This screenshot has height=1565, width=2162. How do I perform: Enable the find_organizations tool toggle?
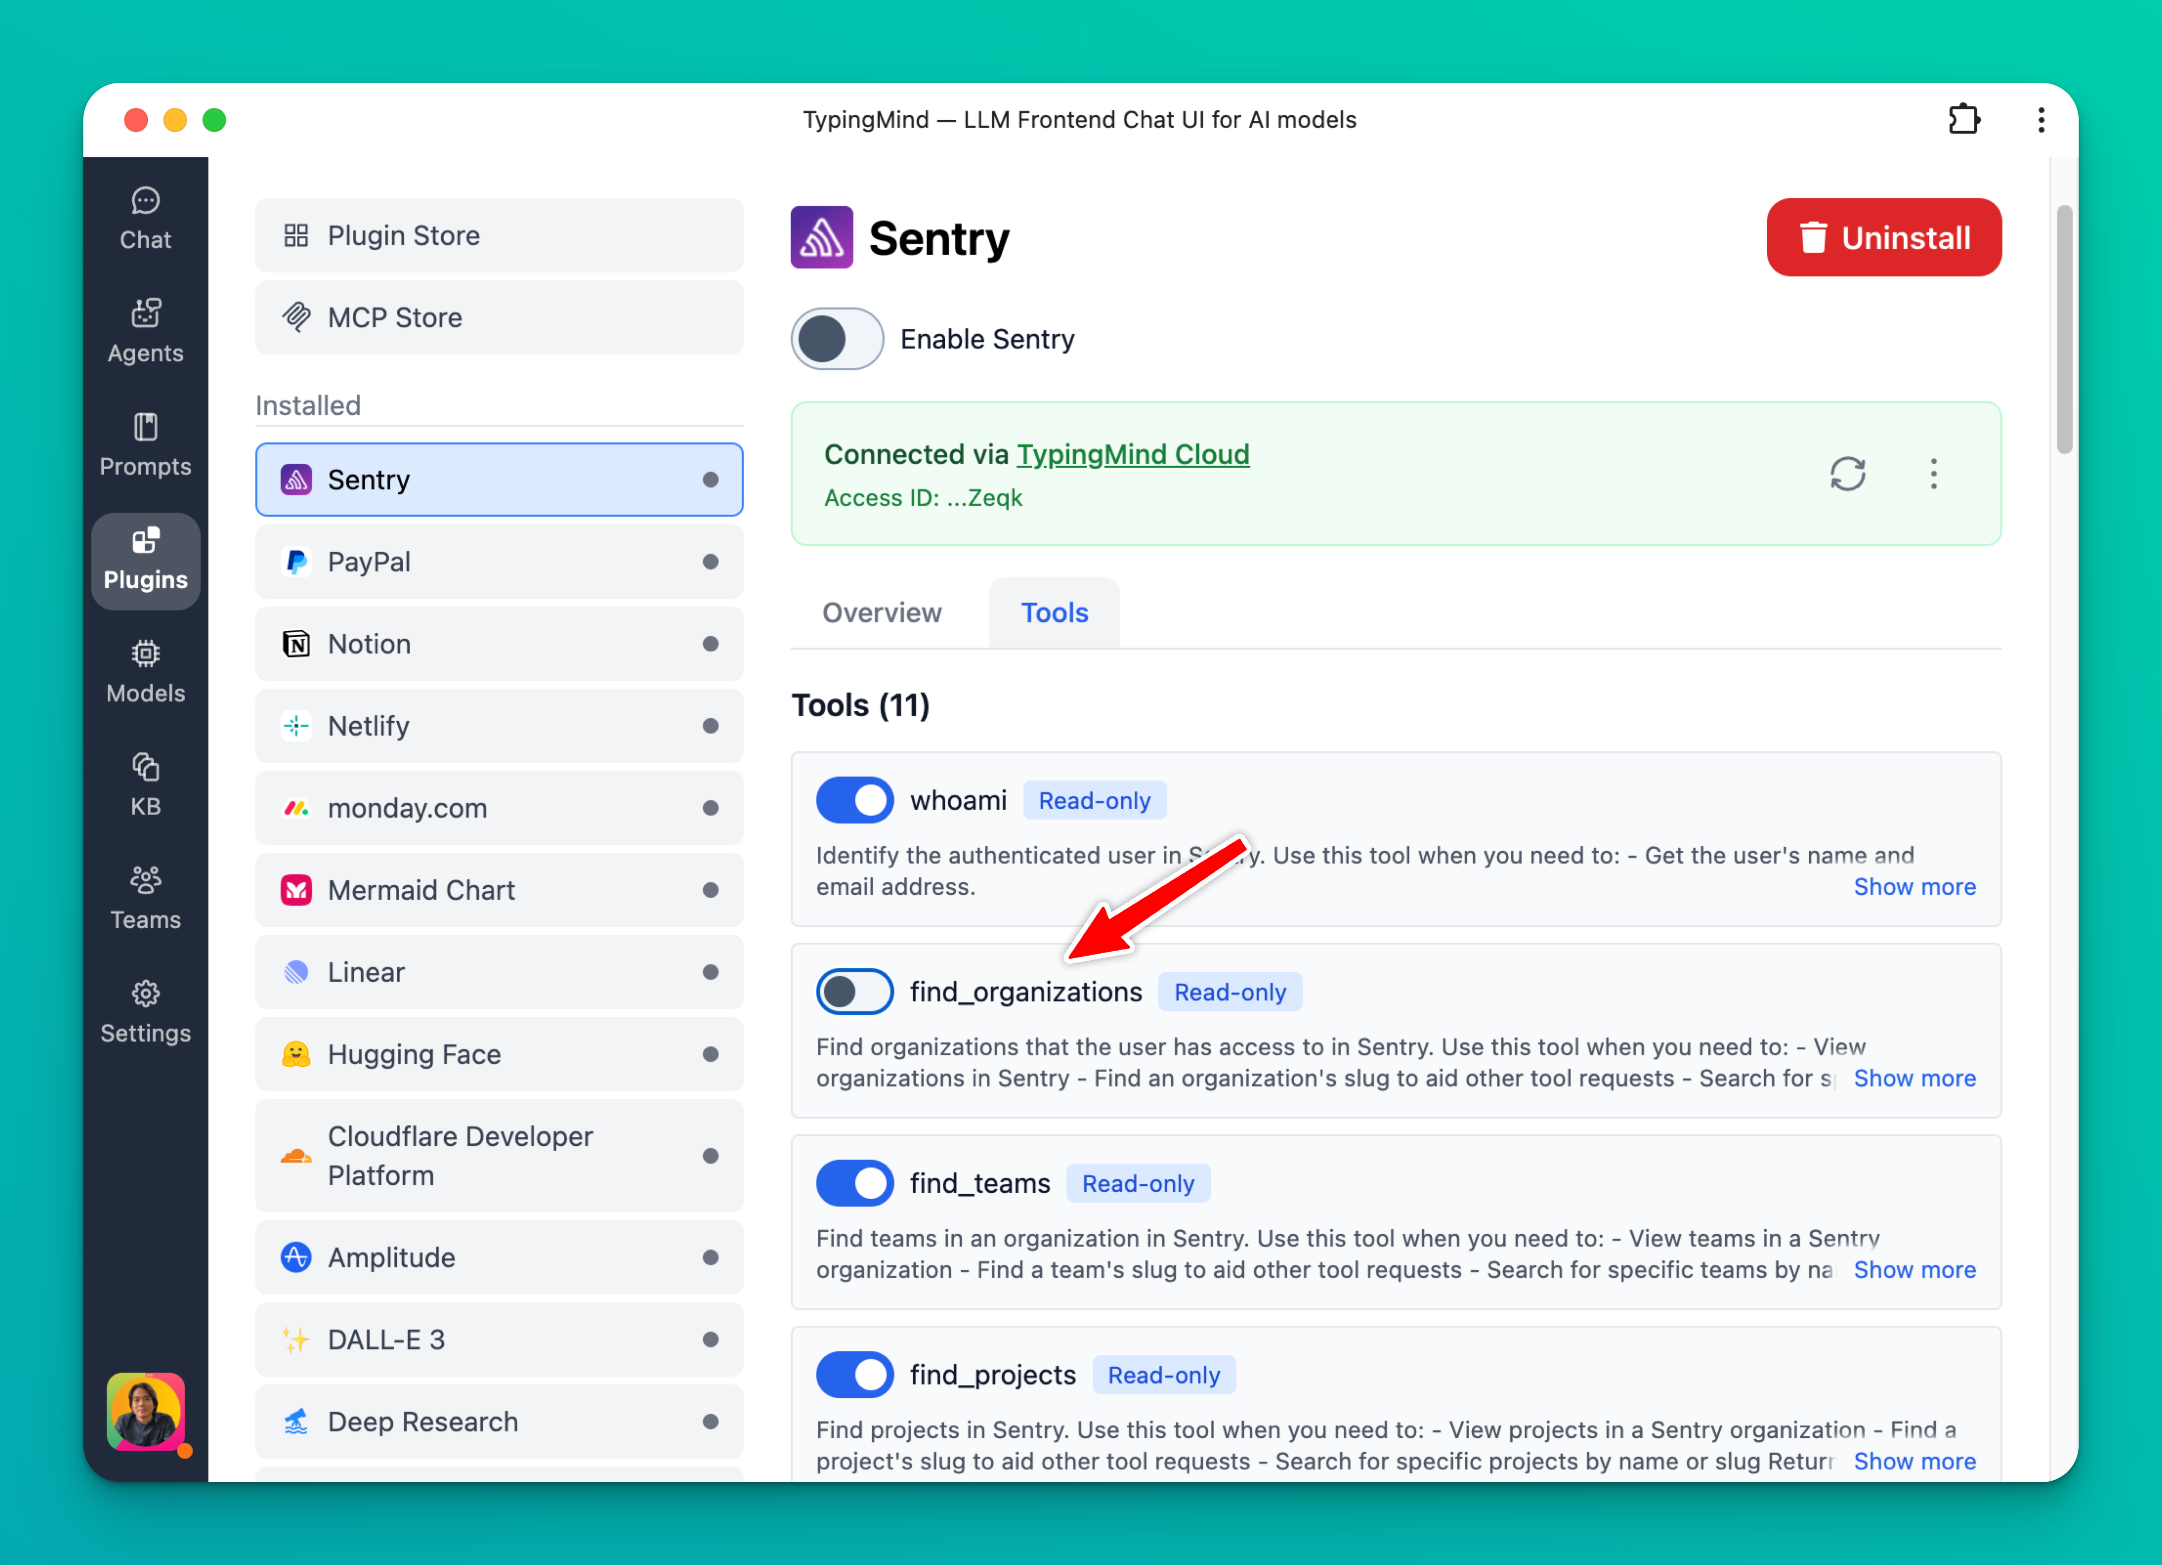(854, 992)
